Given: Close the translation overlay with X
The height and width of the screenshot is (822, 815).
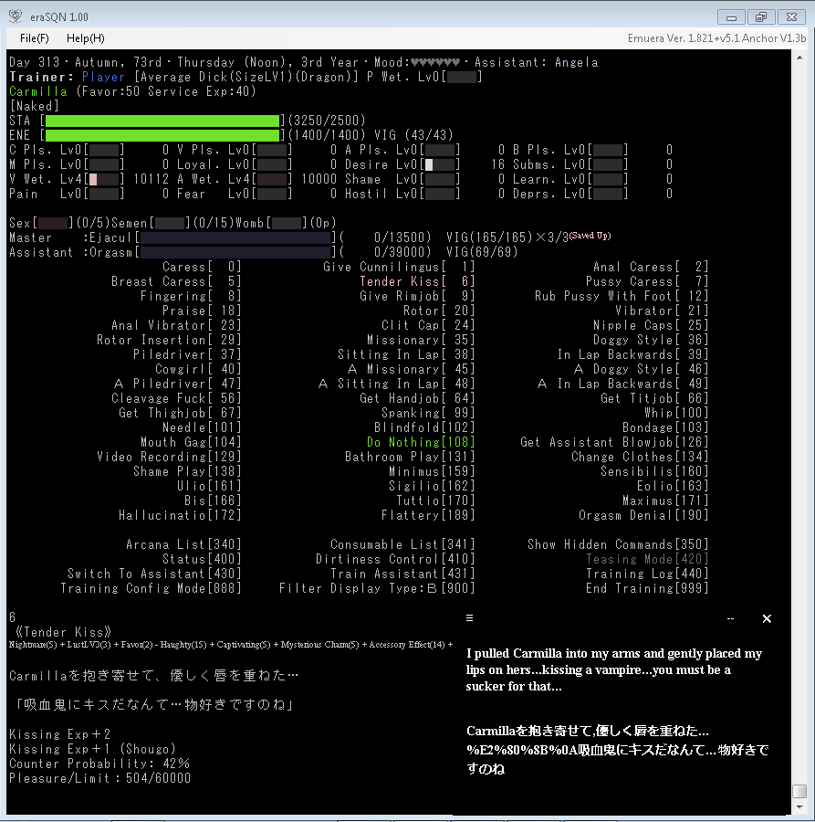Looking at the screenshot, I should click(x=767, y=618).
